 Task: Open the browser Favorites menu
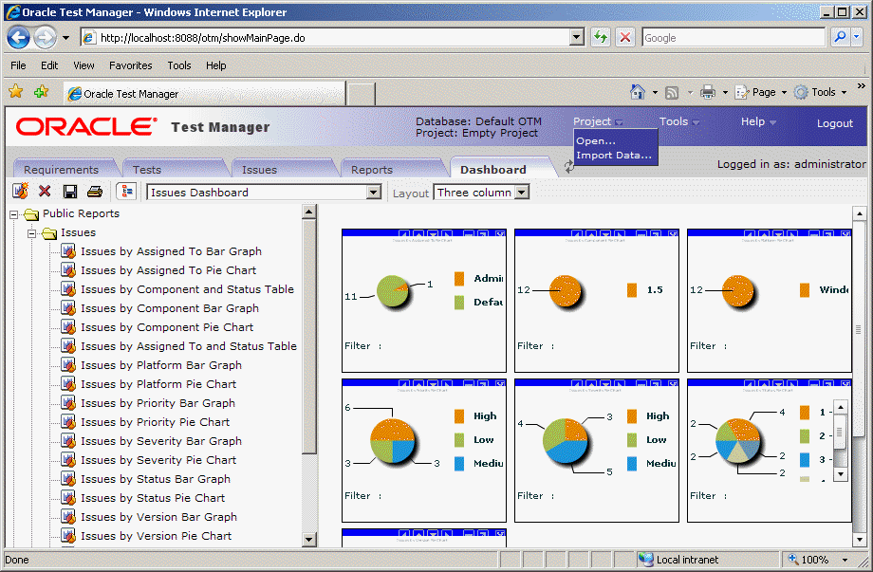pyautogui.click(x=130, y=65)
